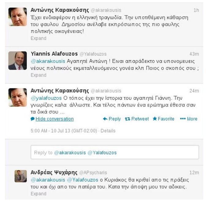Screen dimensions: 210x202
Task: Open the More ellipsis menu
Action: click(183, 119)
